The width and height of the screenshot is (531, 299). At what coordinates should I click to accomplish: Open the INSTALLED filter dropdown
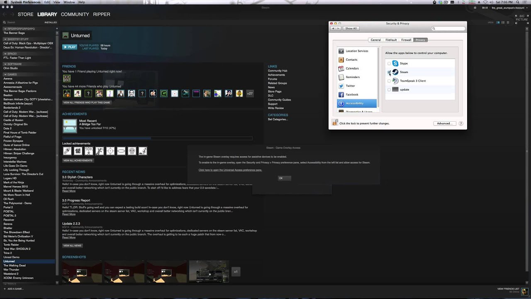pyautogui.click(x=51, y=22)
